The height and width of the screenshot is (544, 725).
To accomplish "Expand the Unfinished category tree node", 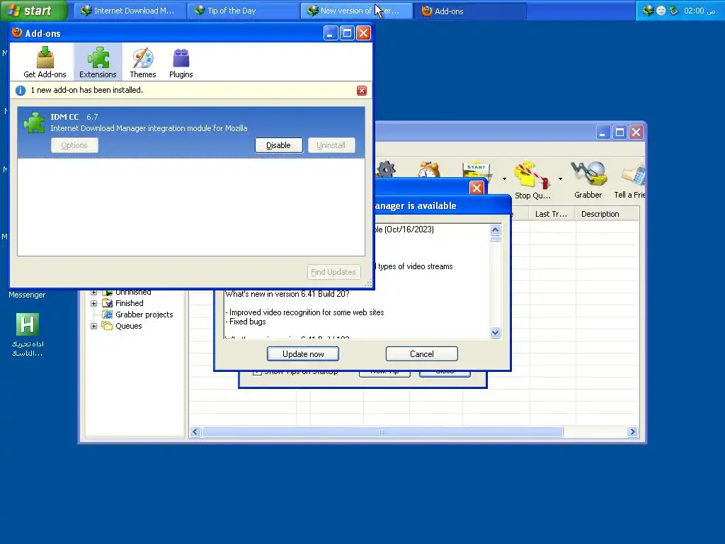I will point(94,293).
